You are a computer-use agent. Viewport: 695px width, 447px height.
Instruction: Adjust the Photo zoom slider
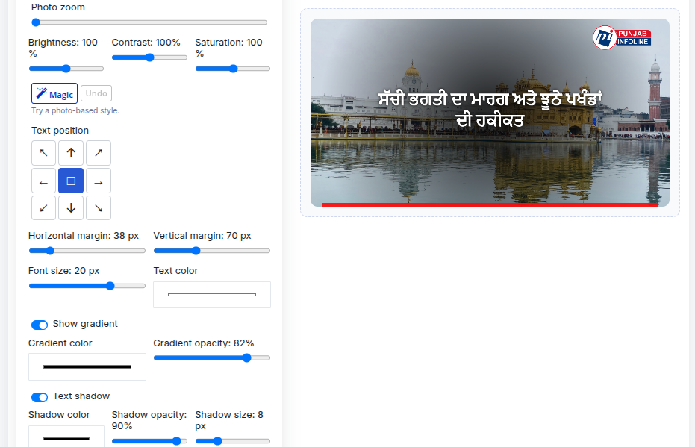(149, 22)
